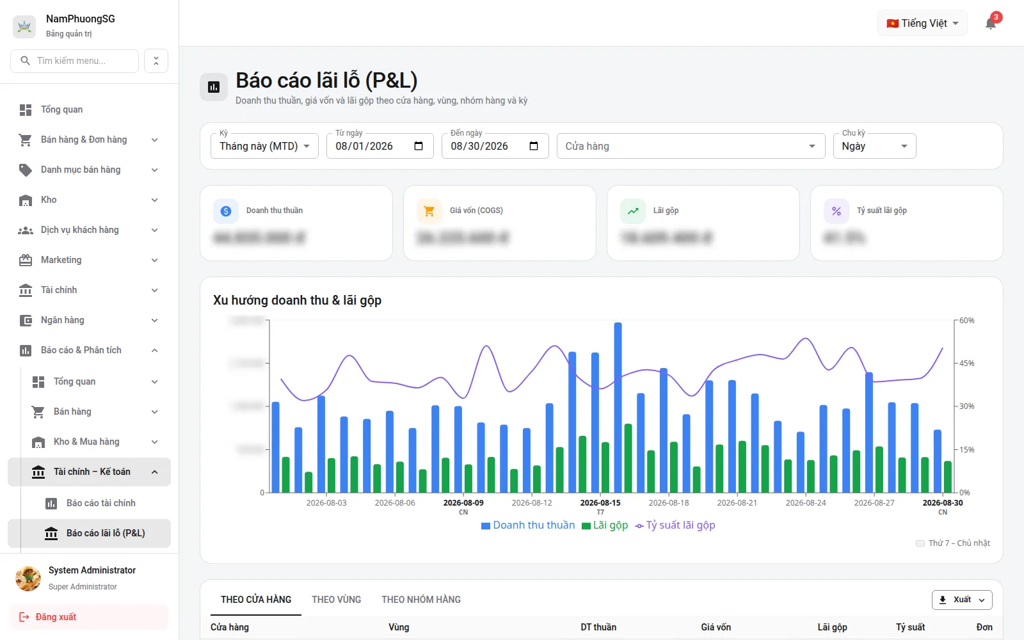Switch to the THEO NHÓM HÀNG tab
Viewport: 1024px width, 640px height.
tap(421, 600)
